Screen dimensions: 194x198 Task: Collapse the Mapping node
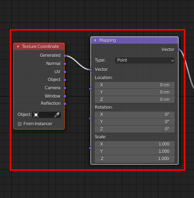(95, 40)
